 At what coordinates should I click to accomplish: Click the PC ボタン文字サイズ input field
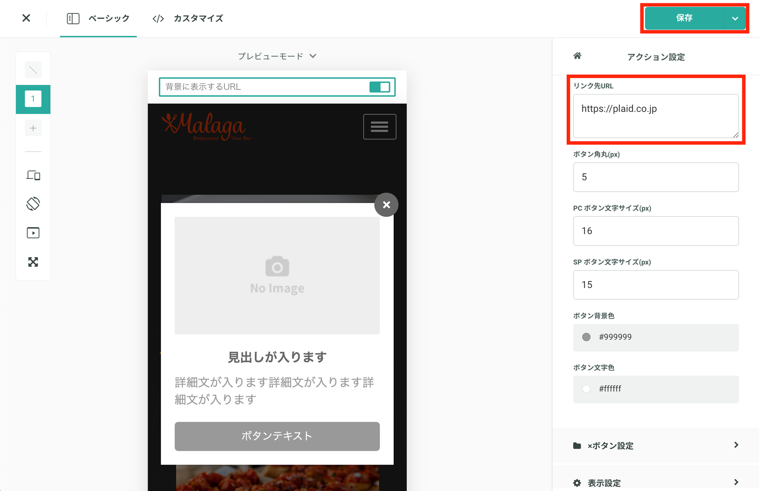(656, 231)
